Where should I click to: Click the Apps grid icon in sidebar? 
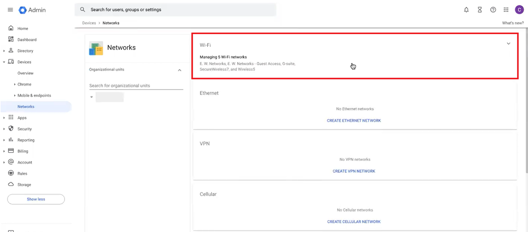point(11,117)
